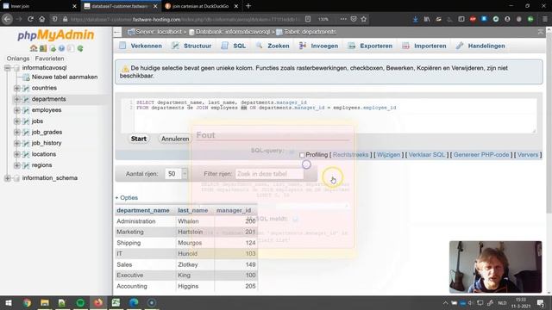Open Spotify from taskbar
This screenshot has width=552, height=310.
80,302
